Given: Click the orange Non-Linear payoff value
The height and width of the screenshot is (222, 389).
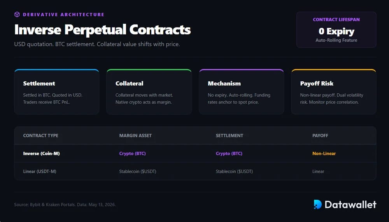Looking at the screenshot, I should pos(324,154).
